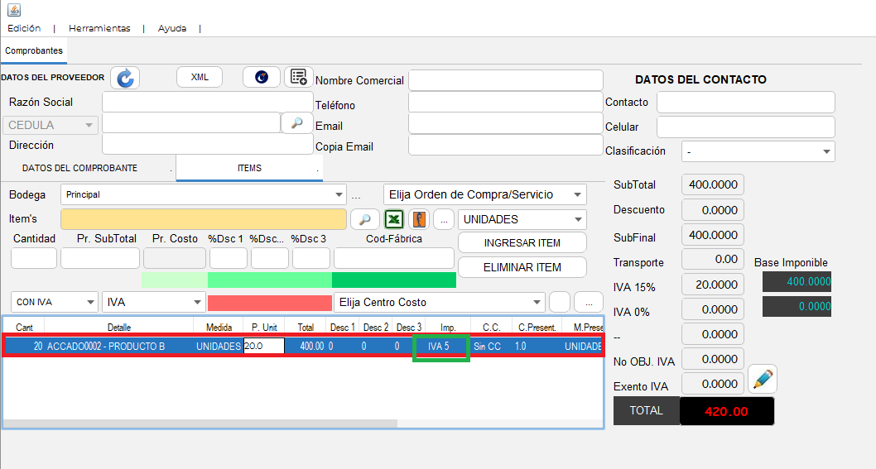This screenshot has width=876, height=469.
Task: Click the dark moon icon button
Action: [x=262, y=77]
